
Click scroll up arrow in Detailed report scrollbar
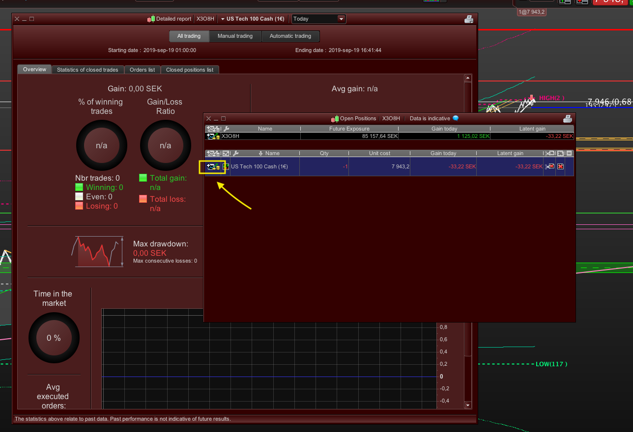click(x=468, y=78)
